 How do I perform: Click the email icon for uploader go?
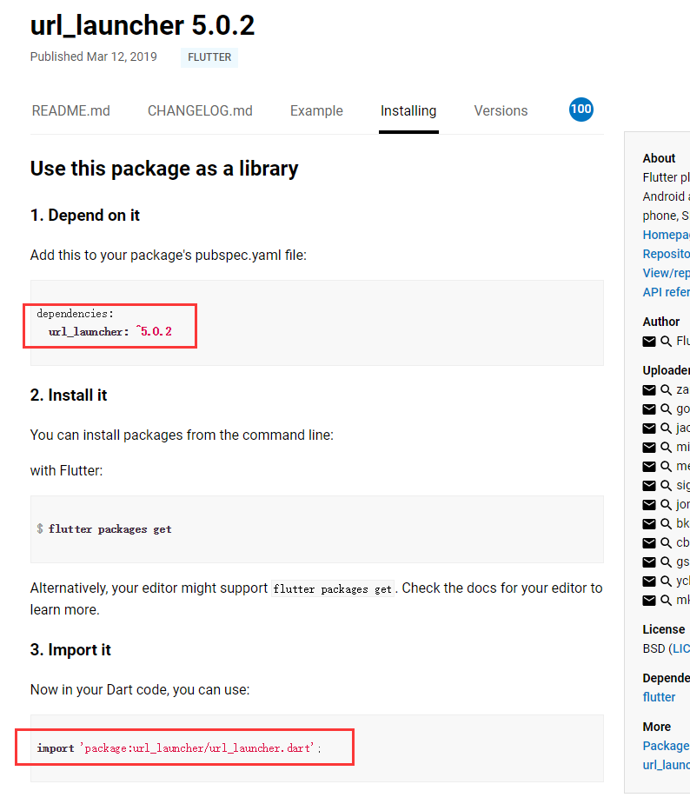click(649, 409)
